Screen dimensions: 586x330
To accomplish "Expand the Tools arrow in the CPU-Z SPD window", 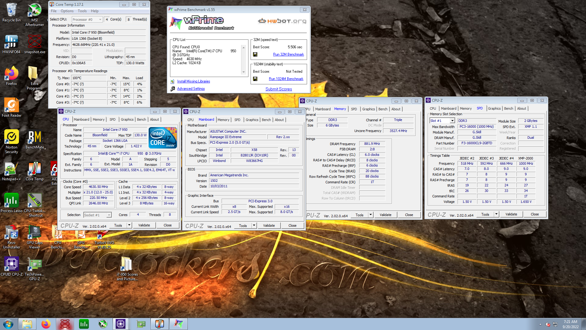I will [496, 214].
